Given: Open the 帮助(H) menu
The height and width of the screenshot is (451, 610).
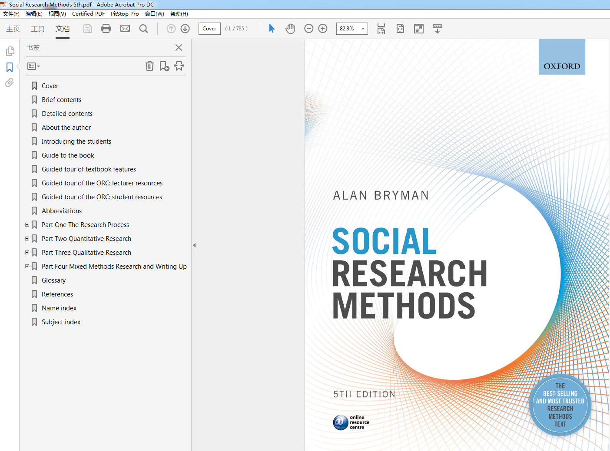Looking at the screenshot, I should pos(179,14).
